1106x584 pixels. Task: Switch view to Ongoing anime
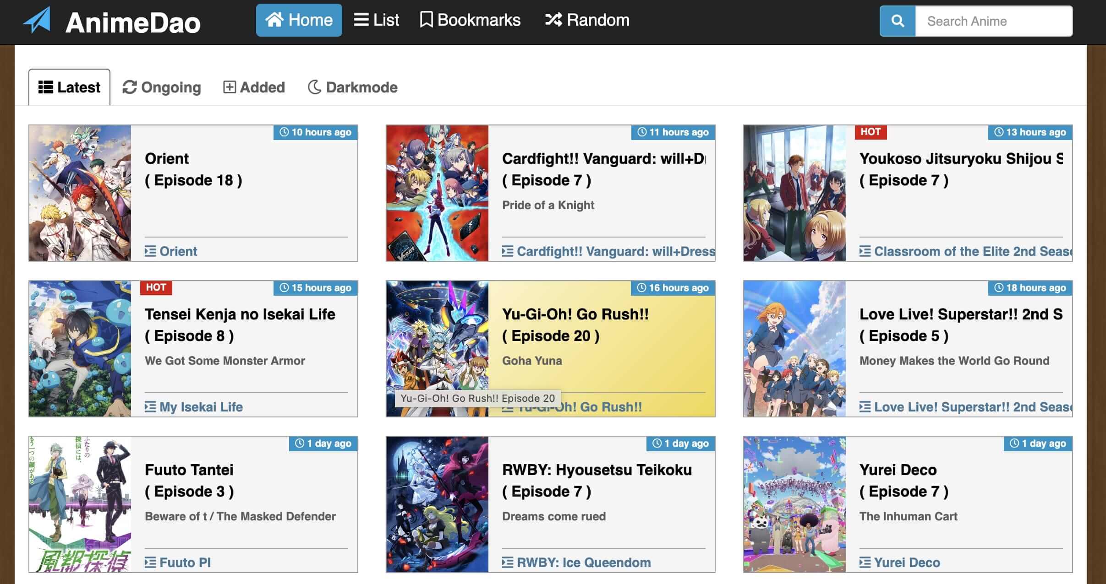point(161,87)
